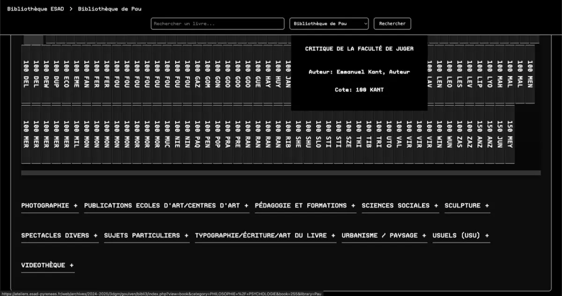
Task: Select the 100 GAZ book spine
Action: click(x=197, y=74)
